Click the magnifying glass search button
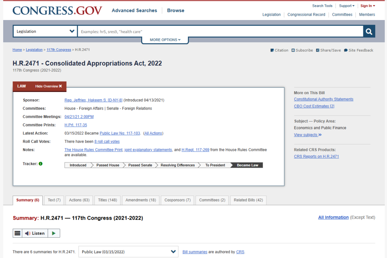 pos(369,32)
